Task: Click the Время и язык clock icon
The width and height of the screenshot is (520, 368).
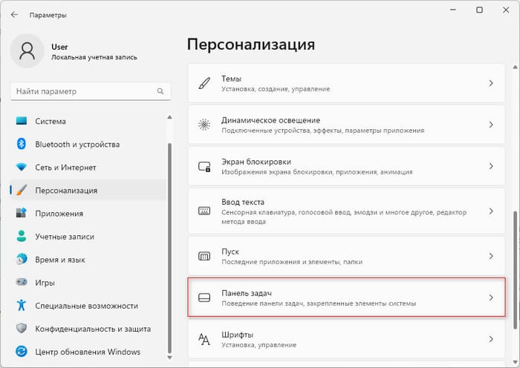Action: (x=22, y=260)
